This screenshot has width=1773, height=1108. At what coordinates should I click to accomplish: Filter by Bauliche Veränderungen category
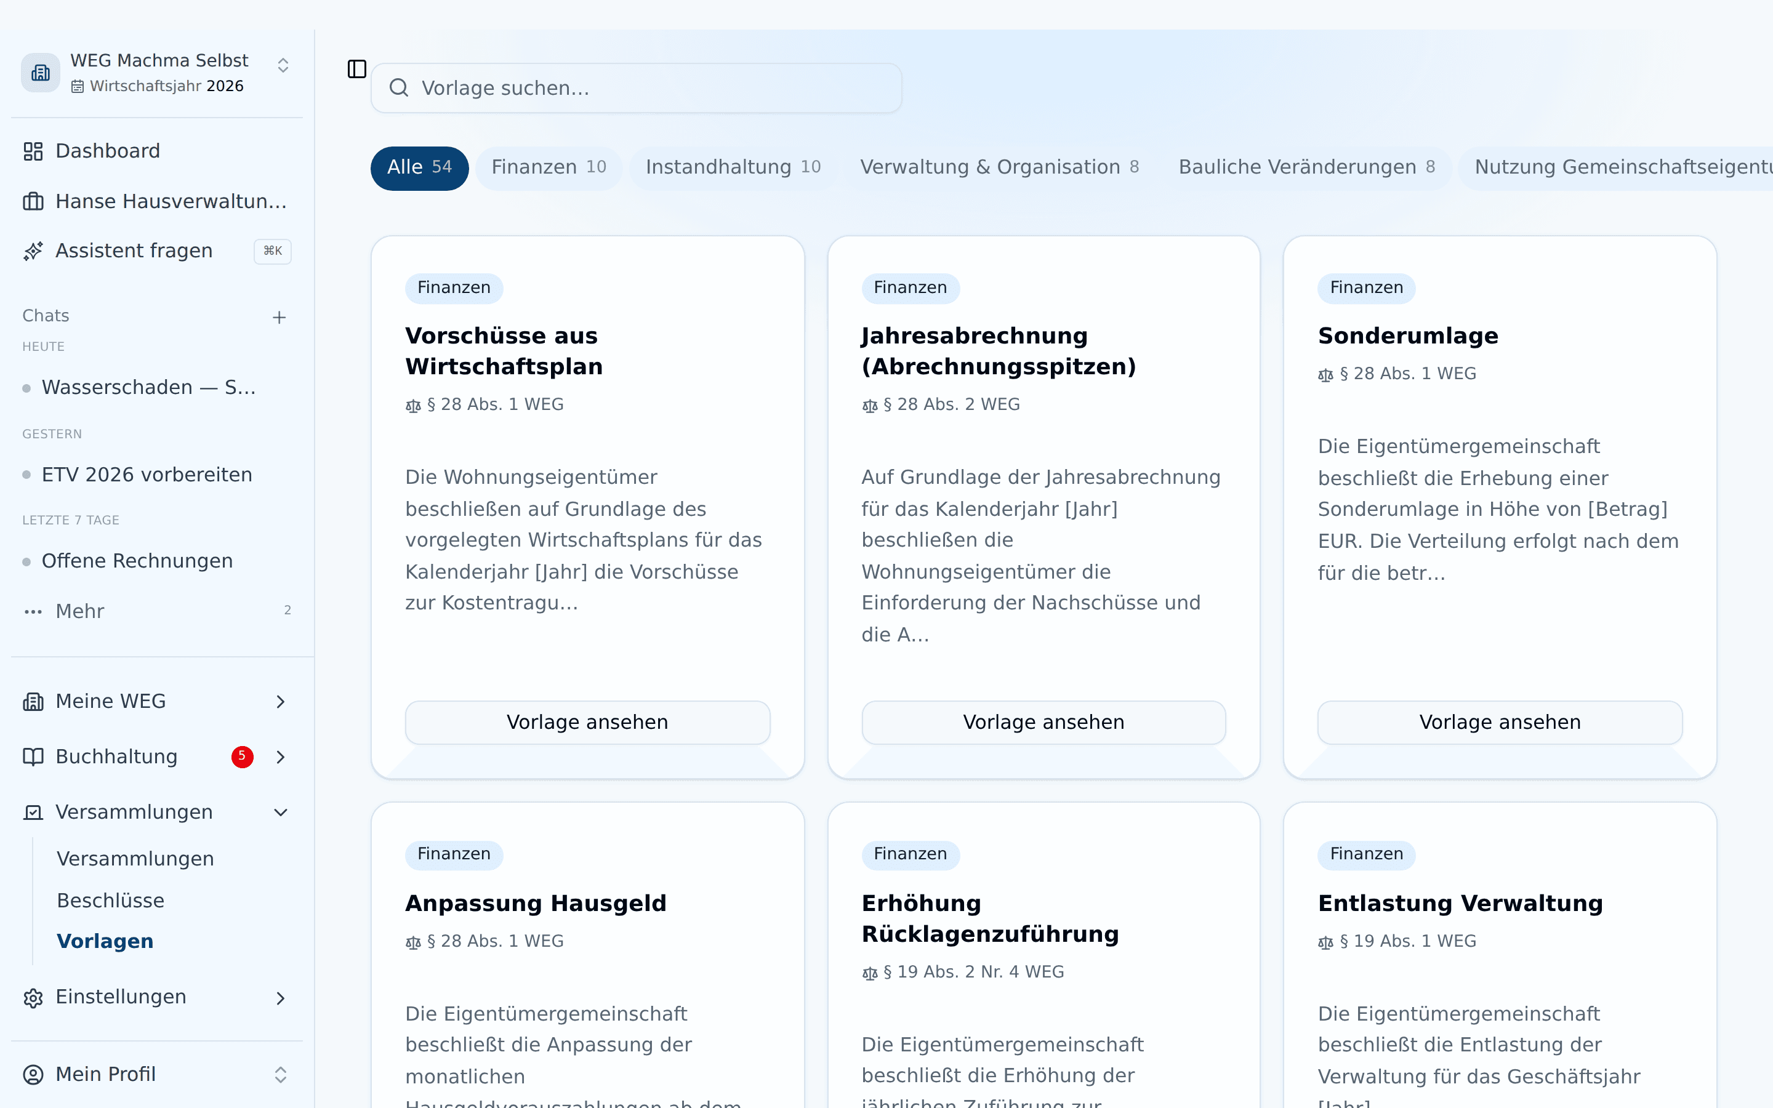(1306, 168)
